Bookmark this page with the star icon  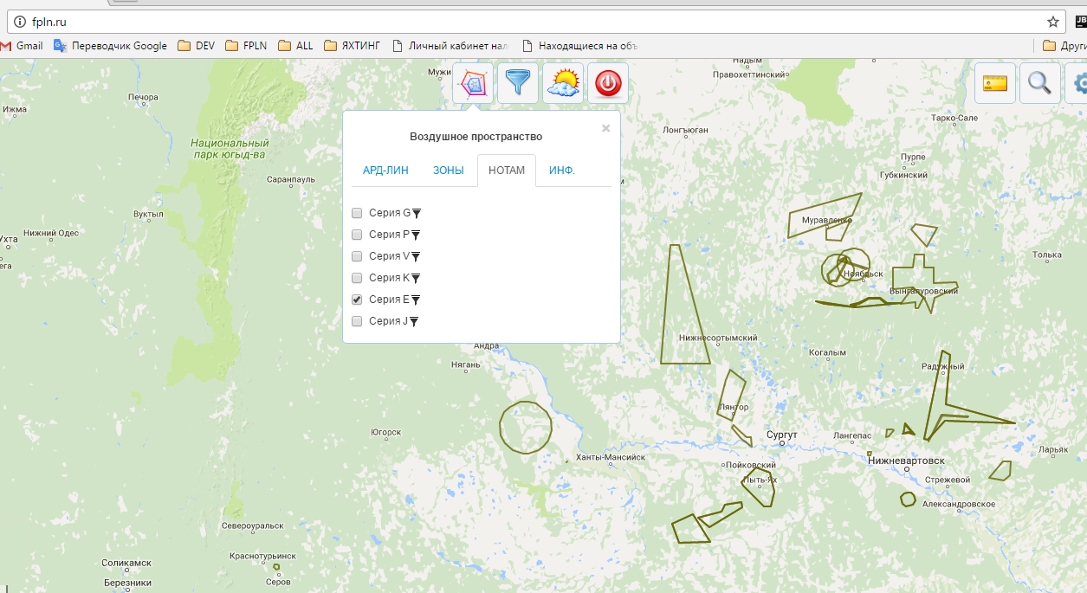click(x=1052, y=22)
